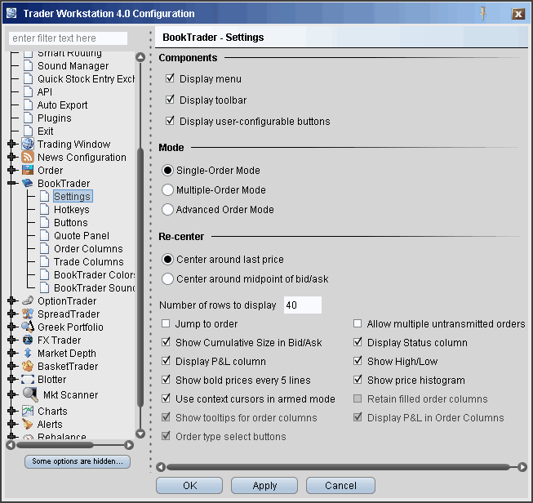Enable Jump to order checkbox

(166, 323)
